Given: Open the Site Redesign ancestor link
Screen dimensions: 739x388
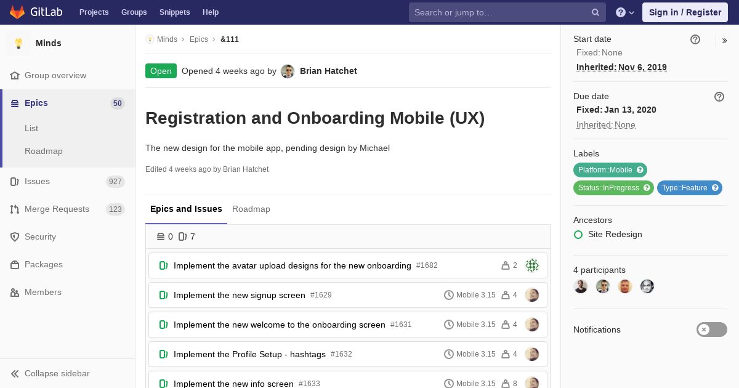Looking at the screenshot, I should (x=615, y=234).
